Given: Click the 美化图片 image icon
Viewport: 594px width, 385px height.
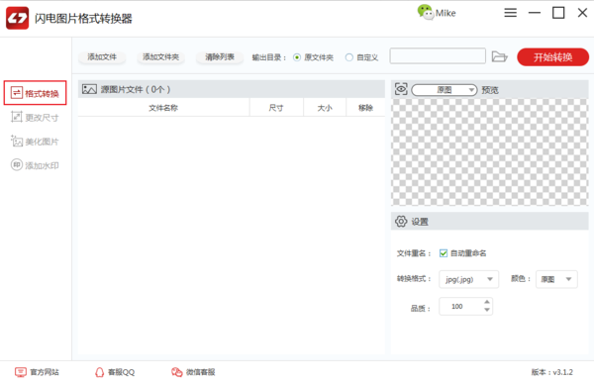Looking at the screenshot, I should (17, 141).
